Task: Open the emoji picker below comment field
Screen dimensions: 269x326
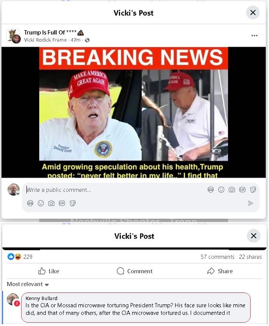Action: tap(41, 203)
